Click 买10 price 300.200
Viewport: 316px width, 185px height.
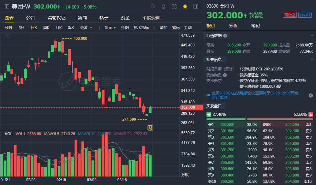click(227, 182)
